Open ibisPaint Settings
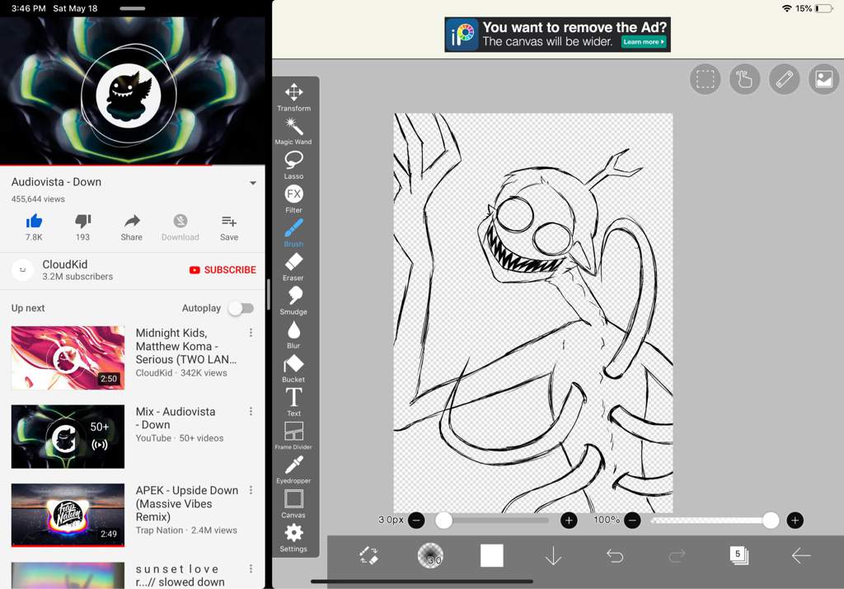844x589 pixels. tap(294, 538)
